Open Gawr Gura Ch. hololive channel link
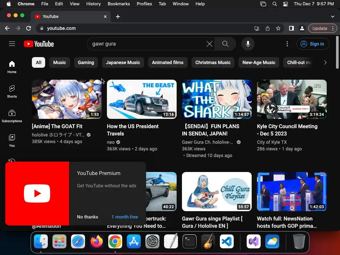This screenshot has height=255, width=340. pyautogui.click(x=208, y=142)
